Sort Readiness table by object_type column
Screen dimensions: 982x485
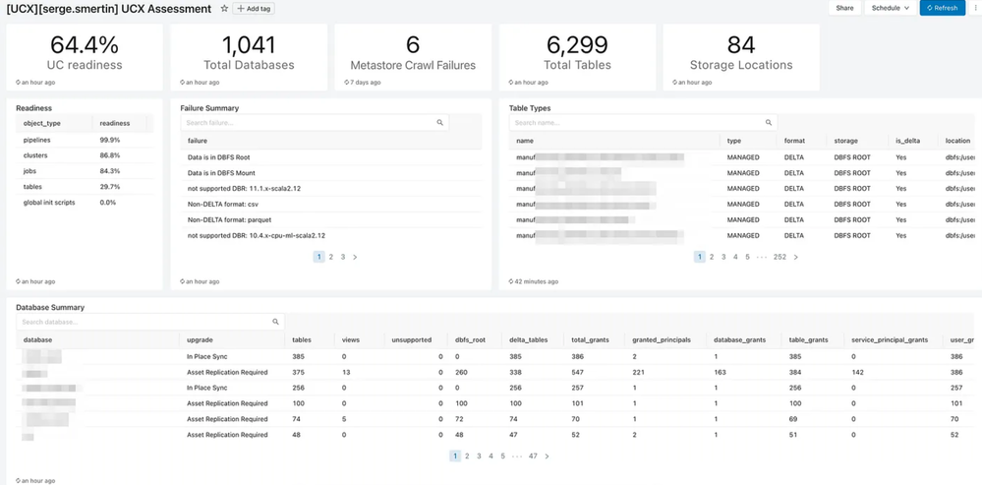click(x=54, y=123)
